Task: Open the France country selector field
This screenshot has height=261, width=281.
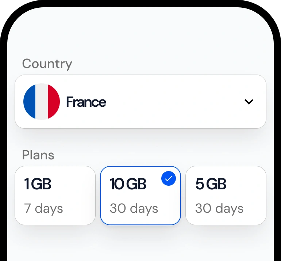Action: 140,102
